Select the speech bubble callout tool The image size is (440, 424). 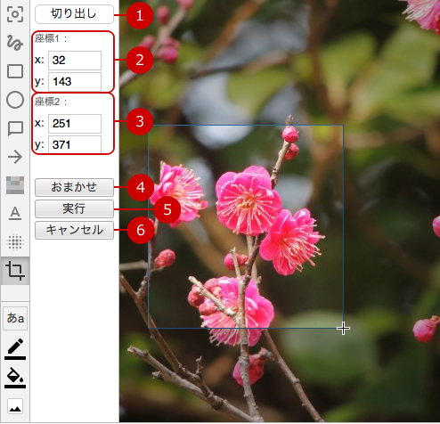pyautogui.click(x=15, y=128)
